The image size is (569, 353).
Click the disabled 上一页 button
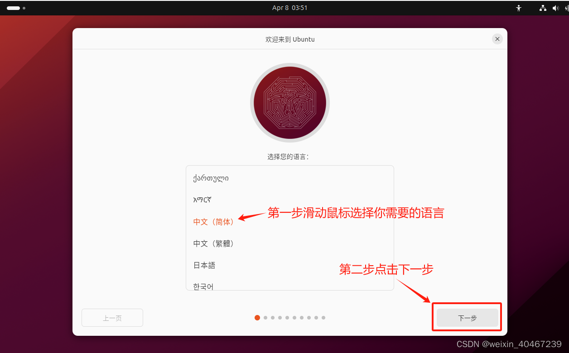(x=112, y=318)
